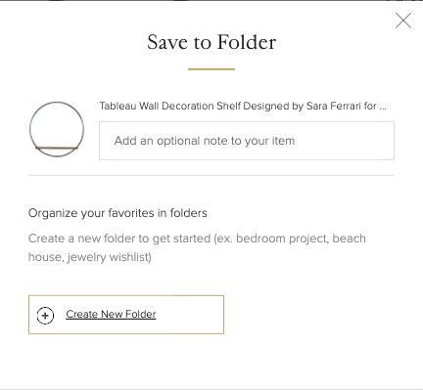Dismiss the dialog with the X icon

[x=403, y=21]
